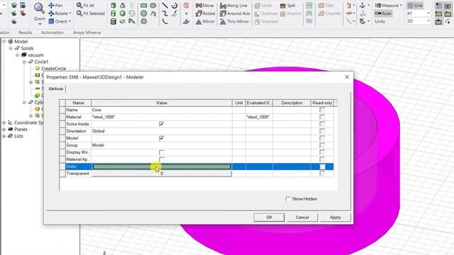454x255 pixels.
Task: Duplicate objects Along Line
Action: pos(233,6)
